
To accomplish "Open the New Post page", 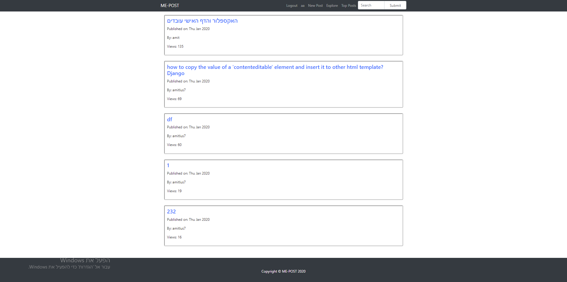I will pyautogui.click(x=315, y=5).
